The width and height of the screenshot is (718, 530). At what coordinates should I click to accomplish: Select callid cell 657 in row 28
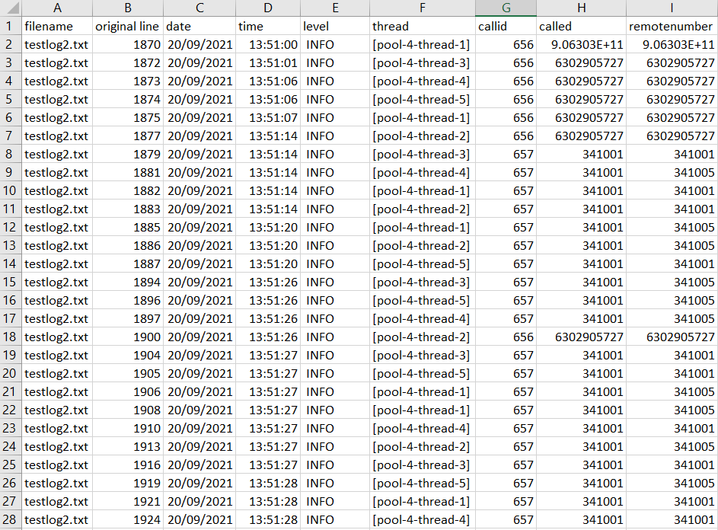[x=506, y=519]
